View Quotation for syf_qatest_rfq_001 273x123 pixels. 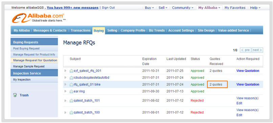coord(248,71)
